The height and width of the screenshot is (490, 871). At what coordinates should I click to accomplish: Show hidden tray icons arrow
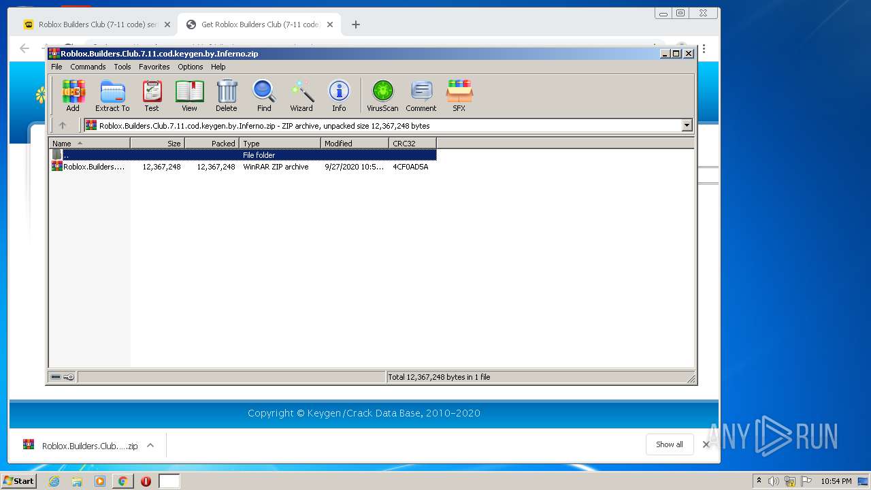759,480
